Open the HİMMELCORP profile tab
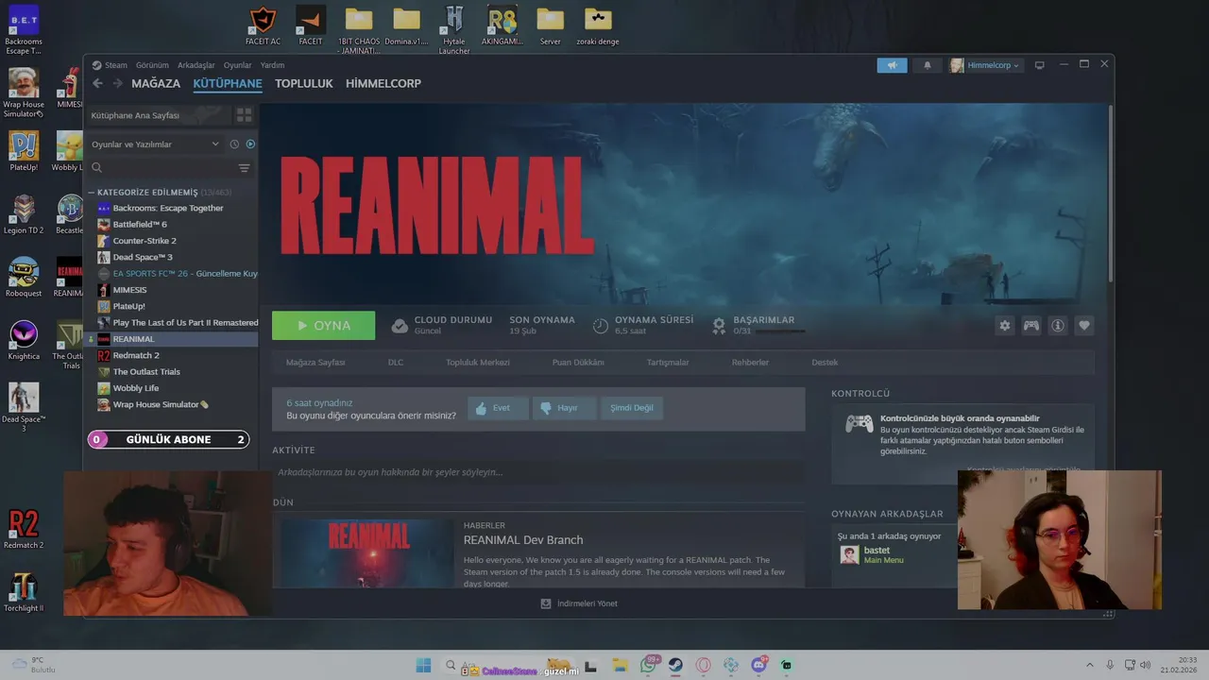 [383, 83]
